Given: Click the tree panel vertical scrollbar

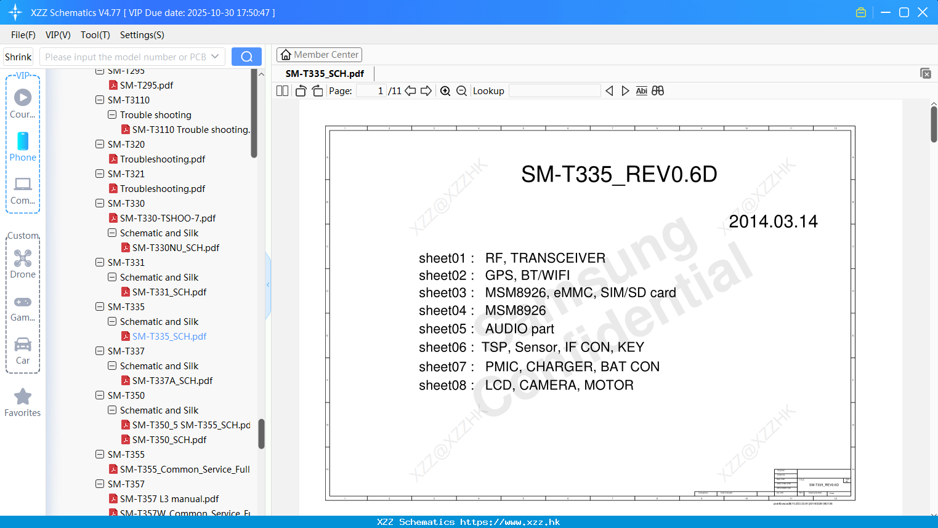Looking at the screenshot, I should point(254,114).
